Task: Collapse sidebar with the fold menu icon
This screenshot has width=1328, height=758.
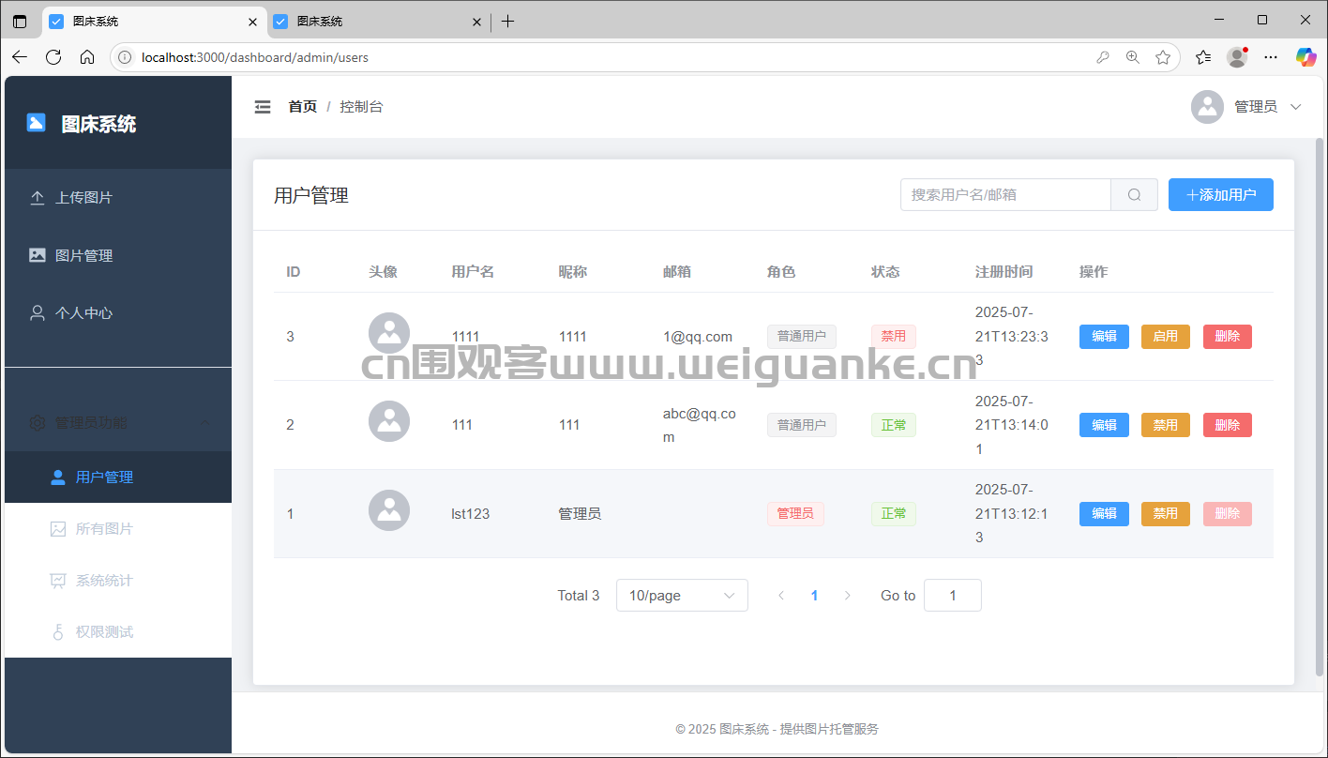Action: coord(263,107)
